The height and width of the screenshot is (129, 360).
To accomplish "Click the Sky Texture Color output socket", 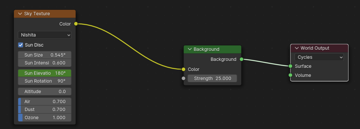I will [x=76, y=24].
